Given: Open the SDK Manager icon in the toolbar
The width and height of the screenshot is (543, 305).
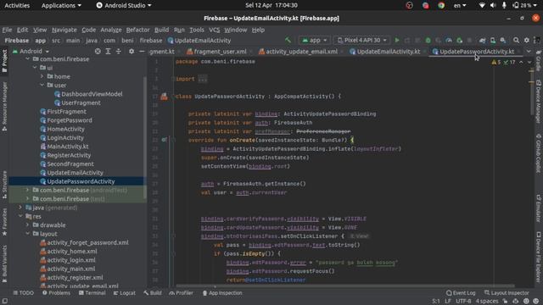Looking at the screenshot, I should click(x=503, y=41).
